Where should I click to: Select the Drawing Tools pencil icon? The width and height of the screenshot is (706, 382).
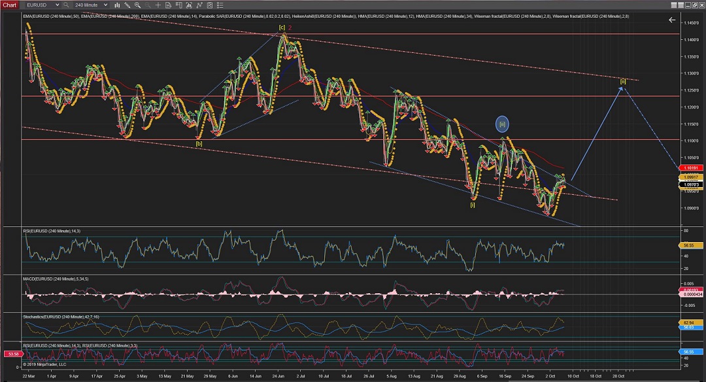click(x=127, y=5)
